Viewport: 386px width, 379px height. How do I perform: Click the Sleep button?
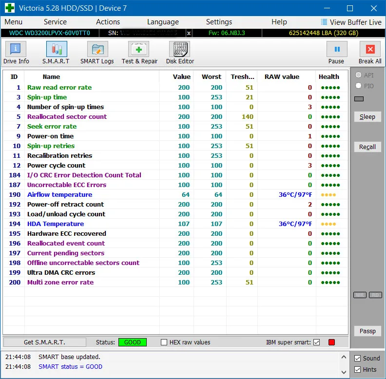pos(367,116)
